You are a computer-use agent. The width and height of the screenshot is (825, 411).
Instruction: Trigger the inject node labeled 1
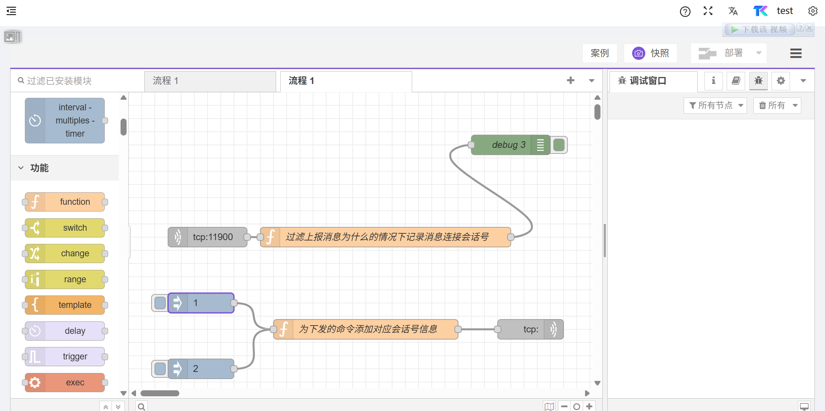coord(160,303)
